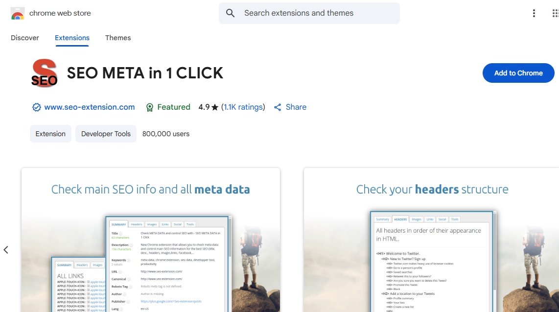Viewport: 559px width, 312px height.
Task: Click the verified publisher badge icon
Action: point(36,107)
